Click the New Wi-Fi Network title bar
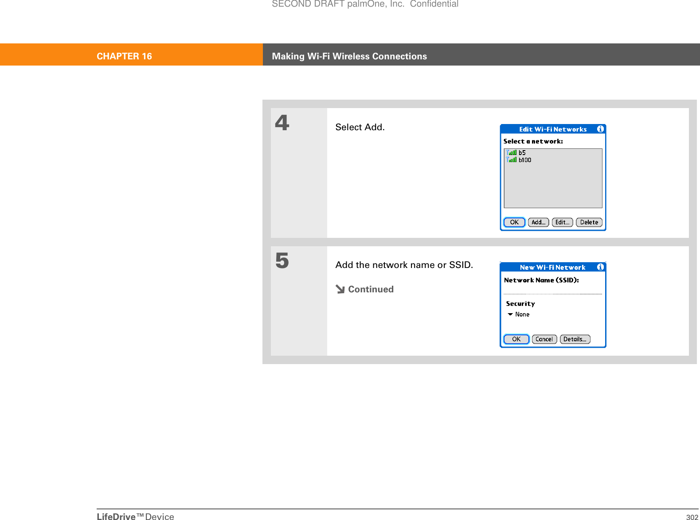 553,267
